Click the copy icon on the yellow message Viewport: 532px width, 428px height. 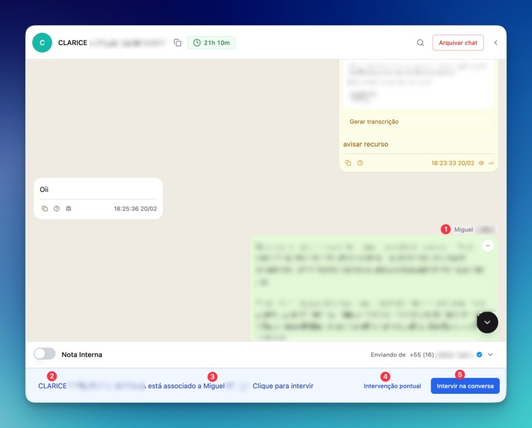point(349,163)
